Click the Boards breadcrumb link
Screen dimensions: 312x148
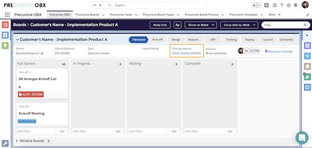(x=20, y=25)
